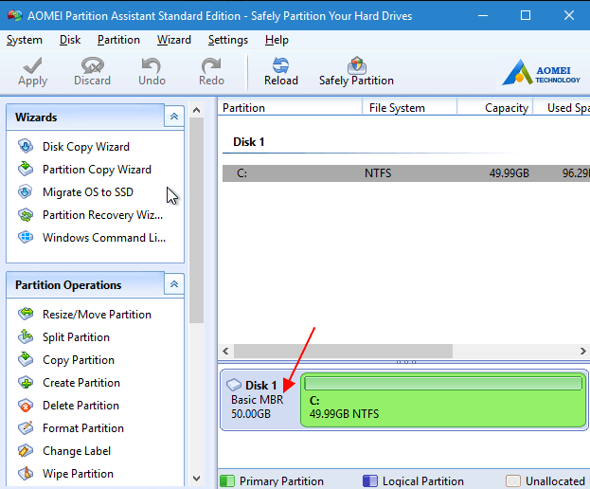
Task: Click the horizontal scrollbar thumb
Action: [343, 351]
